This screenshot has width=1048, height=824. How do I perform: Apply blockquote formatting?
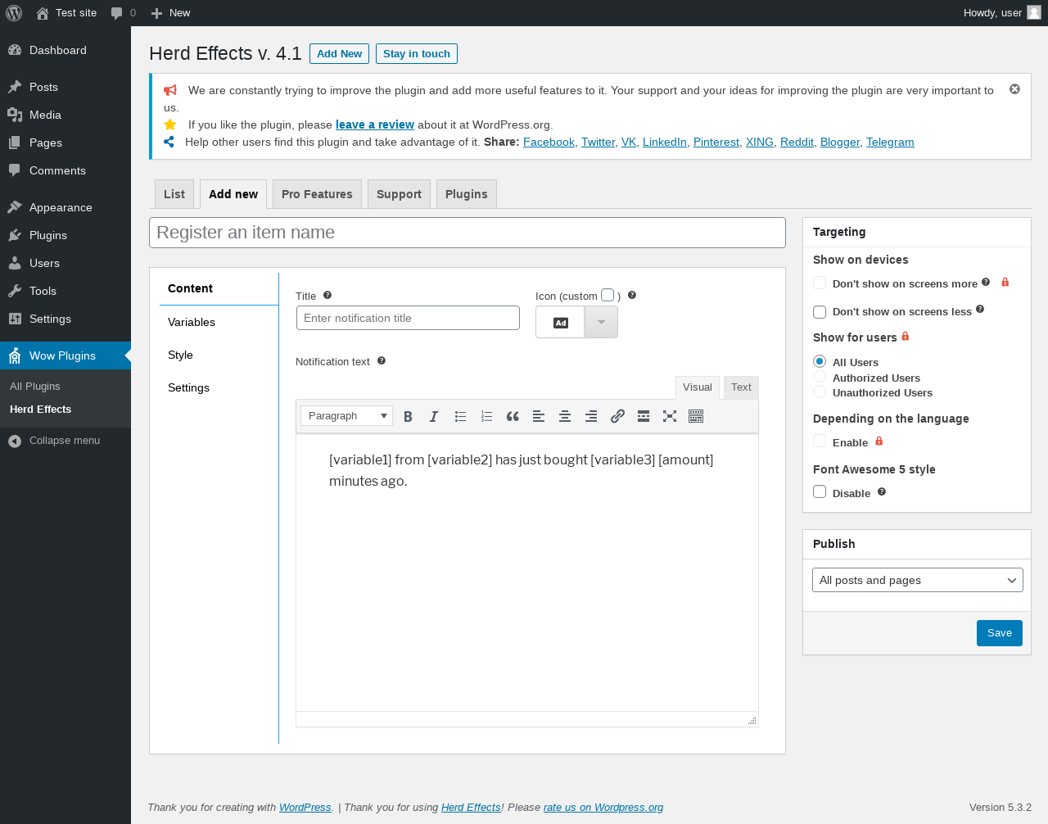[x=513, y=416]
